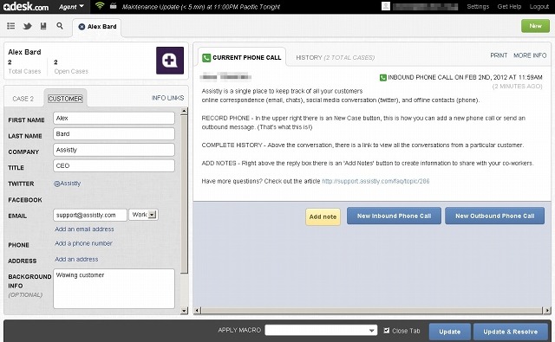Open the @Assistly Twitter link
The height and width of the screenshot is (342, 555).
point(68,184)
